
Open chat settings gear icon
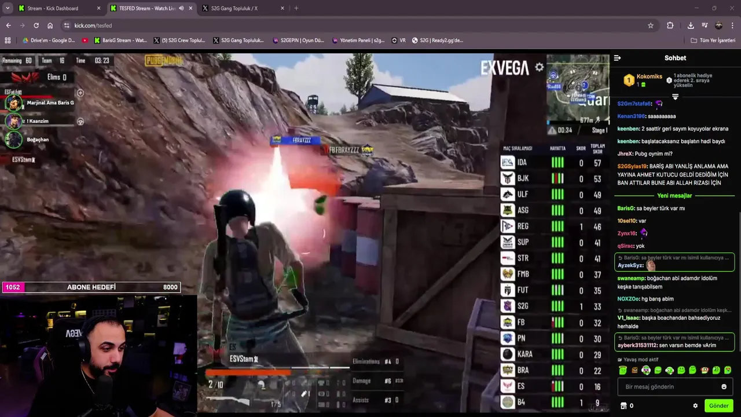pyautogui.click(x=695, y=406)
